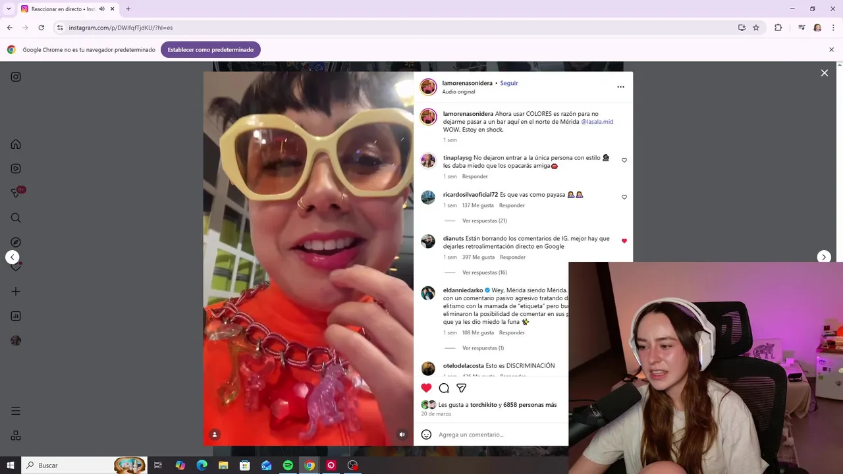
Task: Reply to tinaplaysg's comment
Action: (475, 176)
